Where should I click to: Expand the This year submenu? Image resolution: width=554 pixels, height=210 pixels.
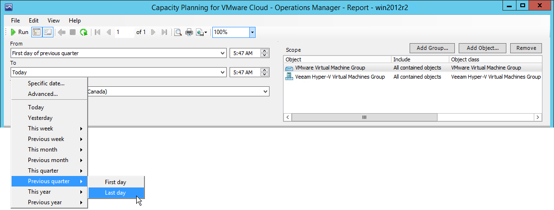pyautogui.click(x=50, y=192)
